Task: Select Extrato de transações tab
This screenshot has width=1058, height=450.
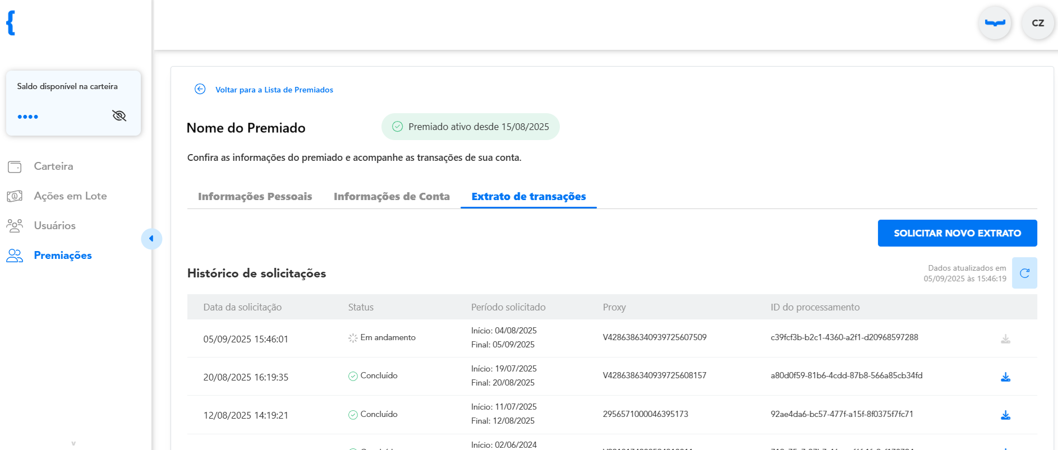Action: [x=528, y=197]
